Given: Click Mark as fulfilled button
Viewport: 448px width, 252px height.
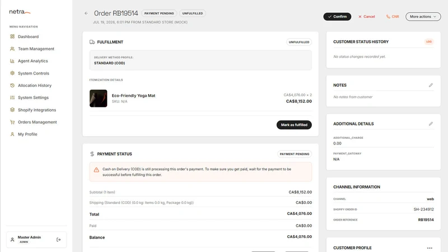Looking at the screenshot, I should (294, 125).
